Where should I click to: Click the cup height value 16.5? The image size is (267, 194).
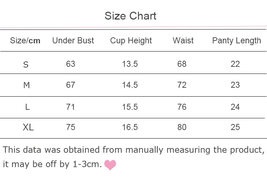tap(130, 127)
